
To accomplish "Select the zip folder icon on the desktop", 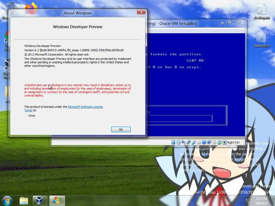I will click(x=7, y=94).
